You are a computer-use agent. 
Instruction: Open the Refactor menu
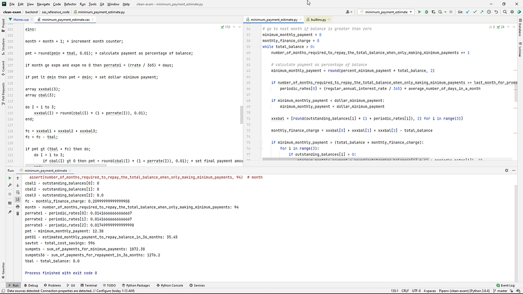pos(71,4)
